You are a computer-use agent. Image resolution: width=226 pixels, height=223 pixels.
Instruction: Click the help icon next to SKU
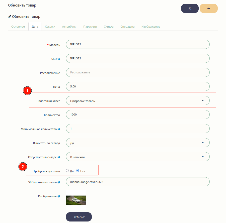pos(59,59)
